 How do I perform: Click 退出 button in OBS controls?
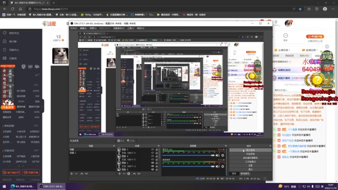pos(250,170)
